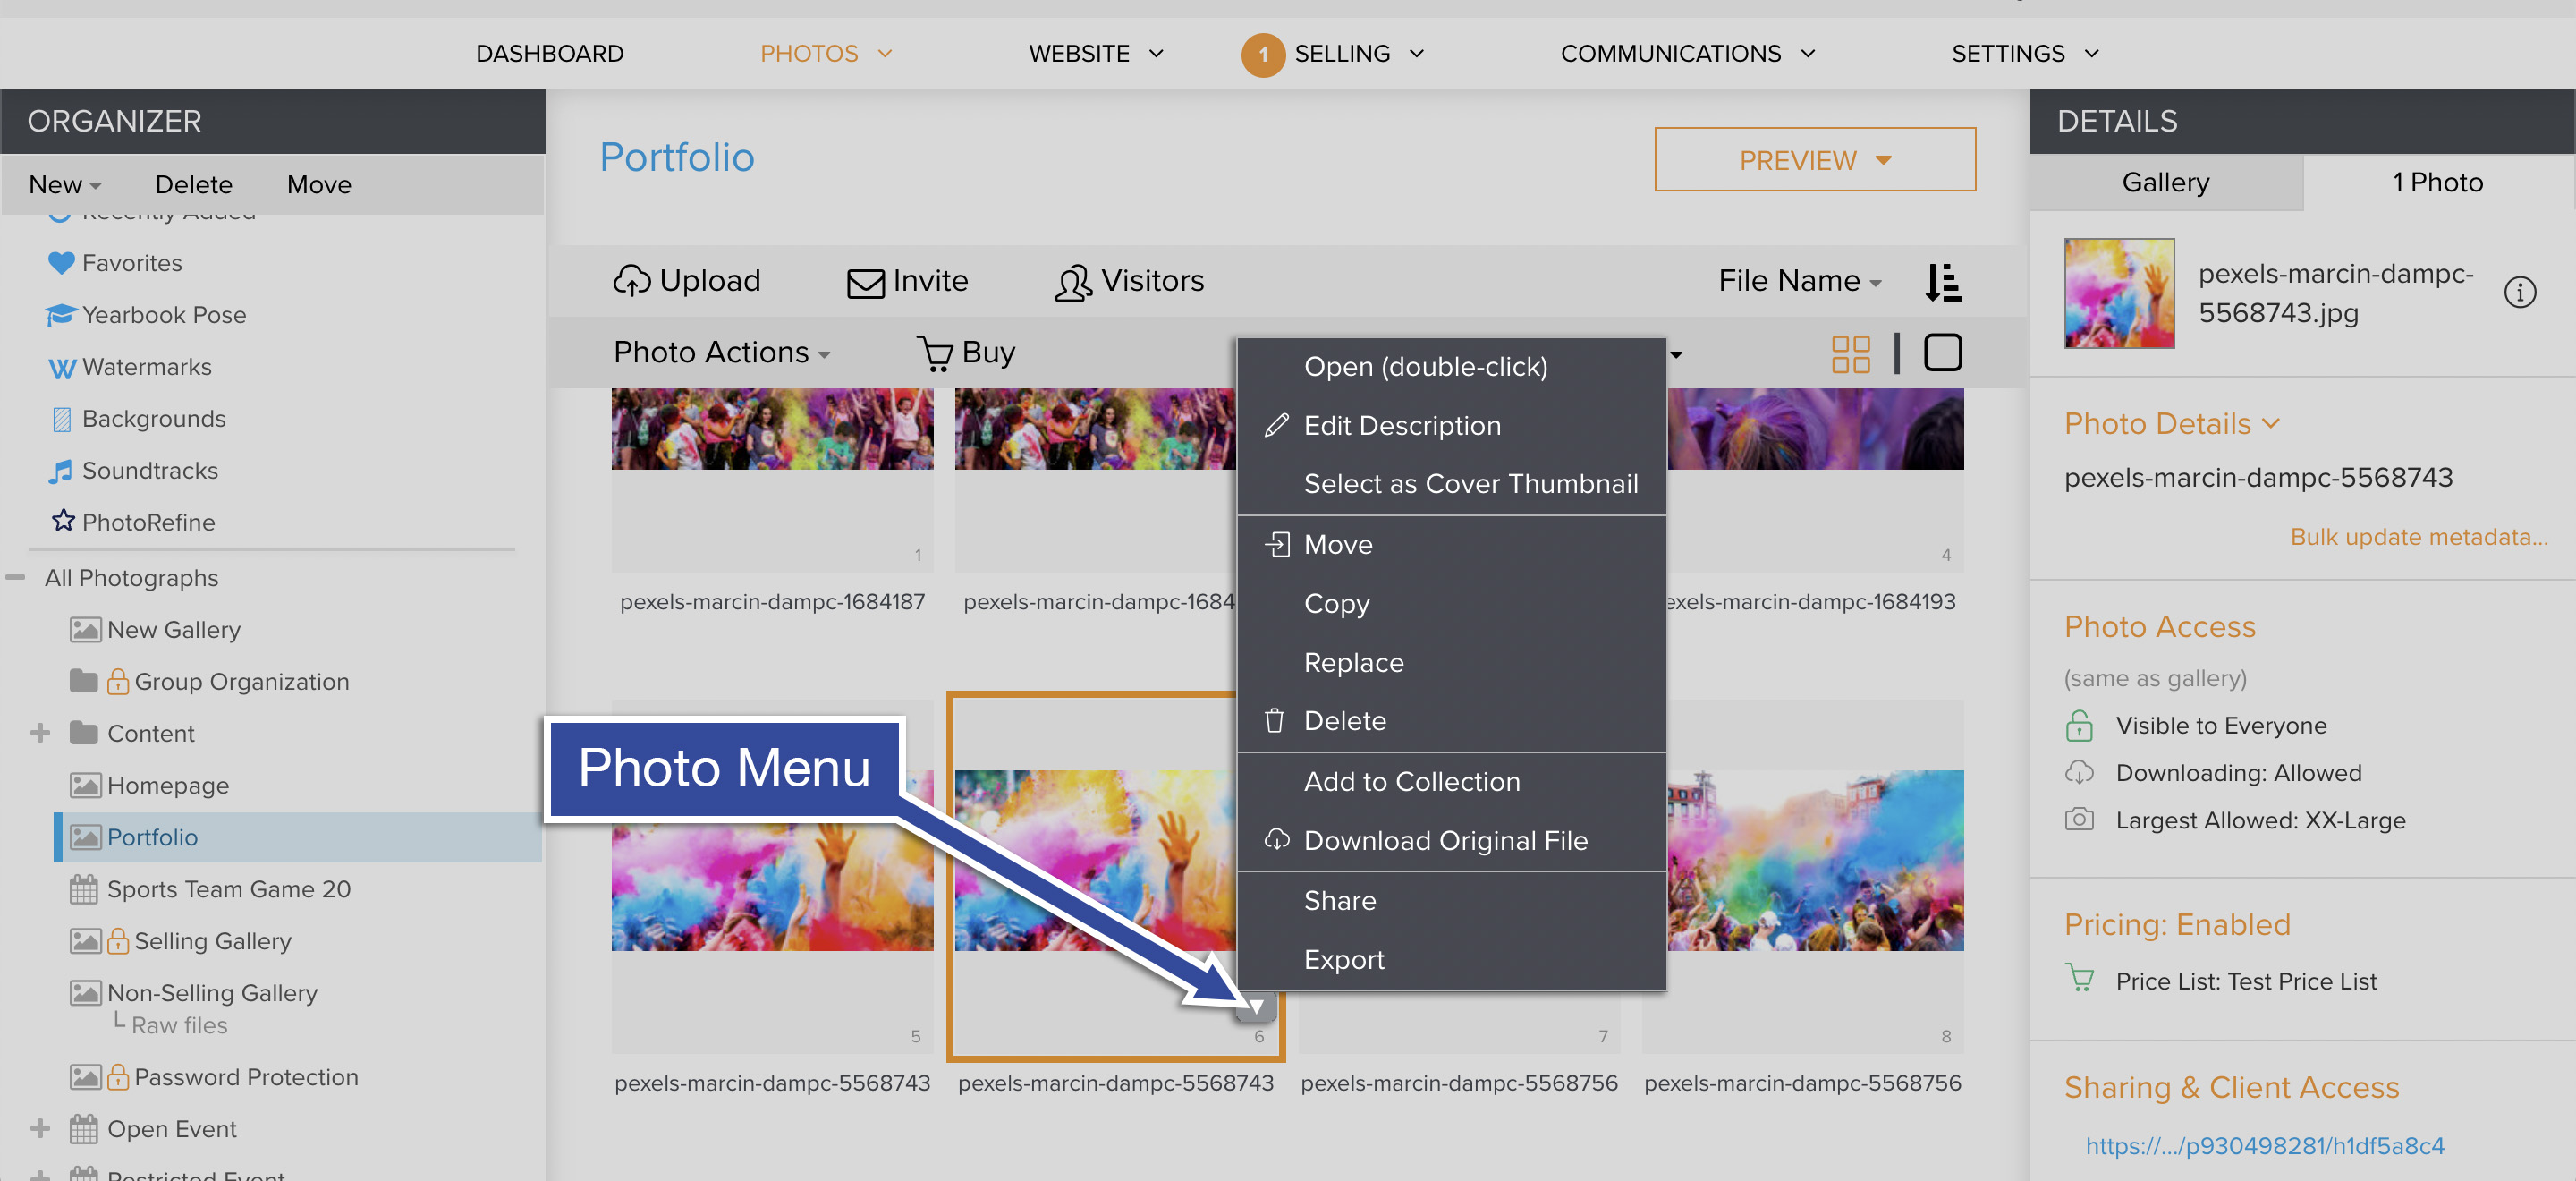This screenshot has height=1181, width=2576.
Task: Toggle sort order icon next to File Name
Action: 1943,282
